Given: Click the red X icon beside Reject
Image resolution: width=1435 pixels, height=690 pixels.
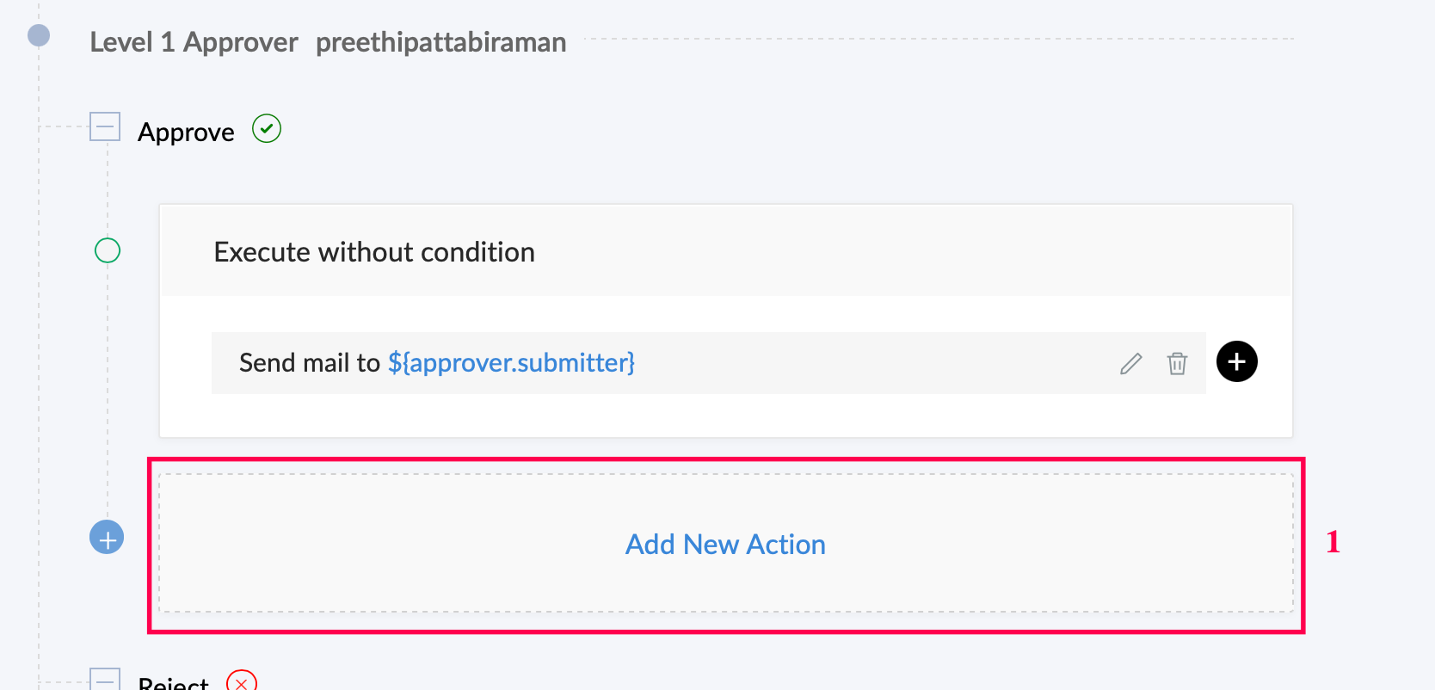Looking at the screenshot, I should [x=242, y=682].
